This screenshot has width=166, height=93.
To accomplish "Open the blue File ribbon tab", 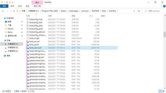I will (4, 6).
